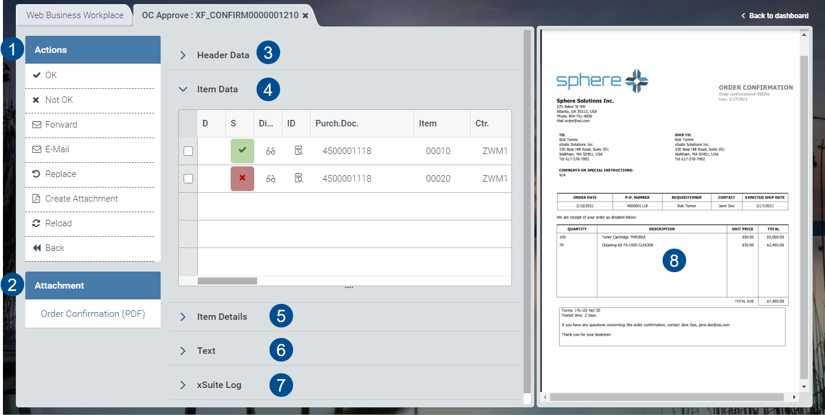The image size is (825, 415).
Task: Open the Forward action
Action: 54,124
